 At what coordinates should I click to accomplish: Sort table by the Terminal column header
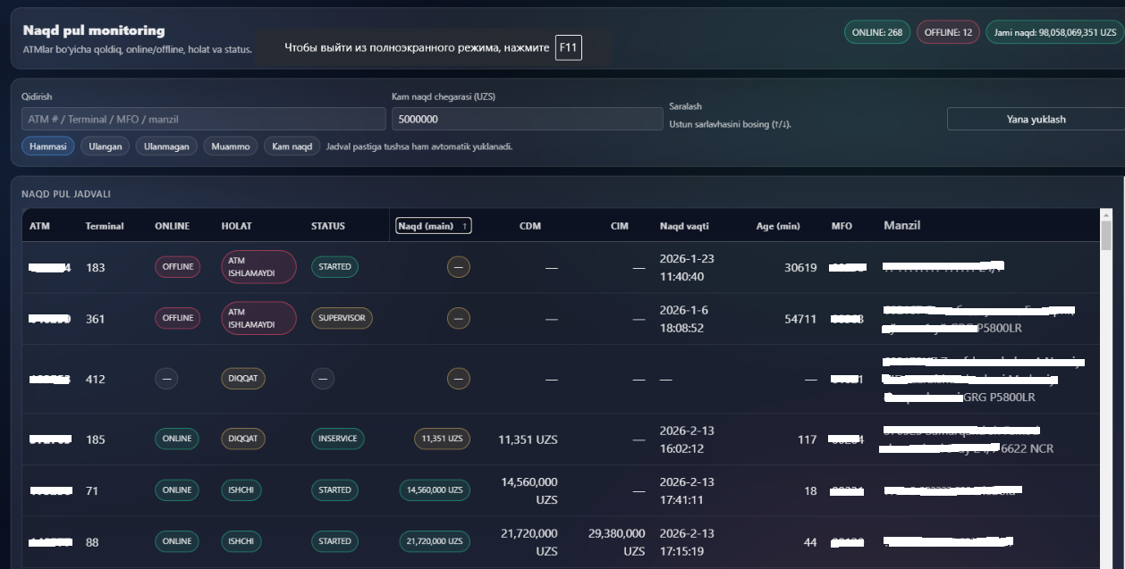coord(105,226)
